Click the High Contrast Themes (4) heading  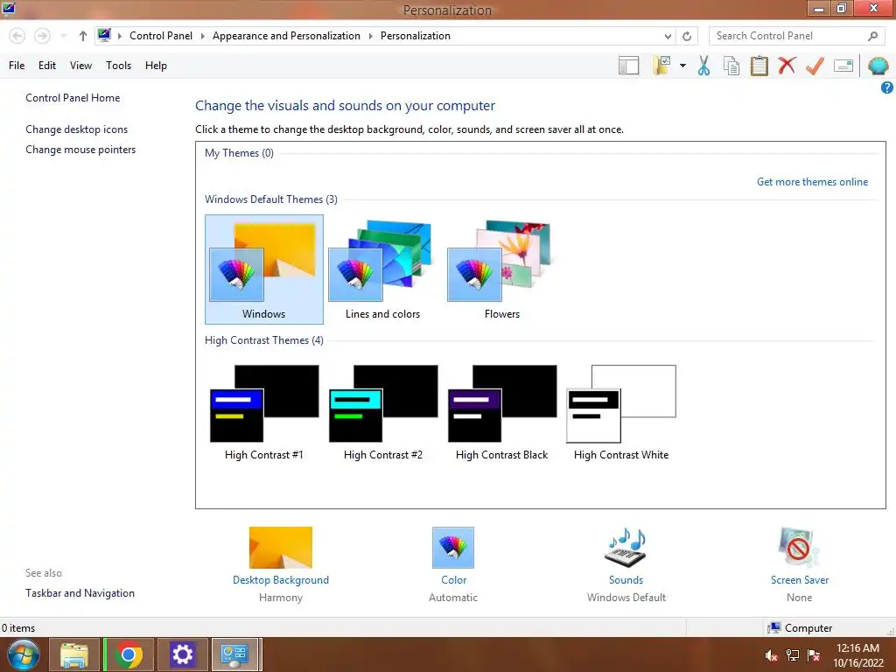[264, 340]
